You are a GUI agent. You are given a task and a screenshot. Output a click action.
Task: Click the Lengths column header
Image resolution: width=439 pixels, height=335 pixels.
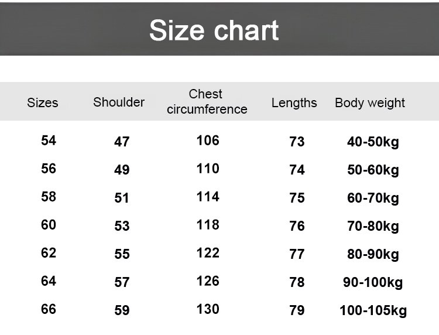(294, 102)
